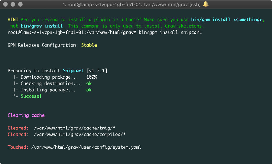Click the typed command 'bin/gpm install snipcart'

(170, 32)
